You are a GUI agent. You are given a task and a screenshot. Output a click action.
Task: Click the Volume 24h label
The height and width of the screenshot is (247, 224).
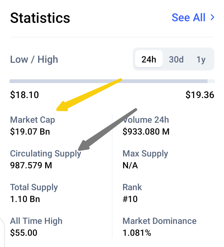click(146, 120)
